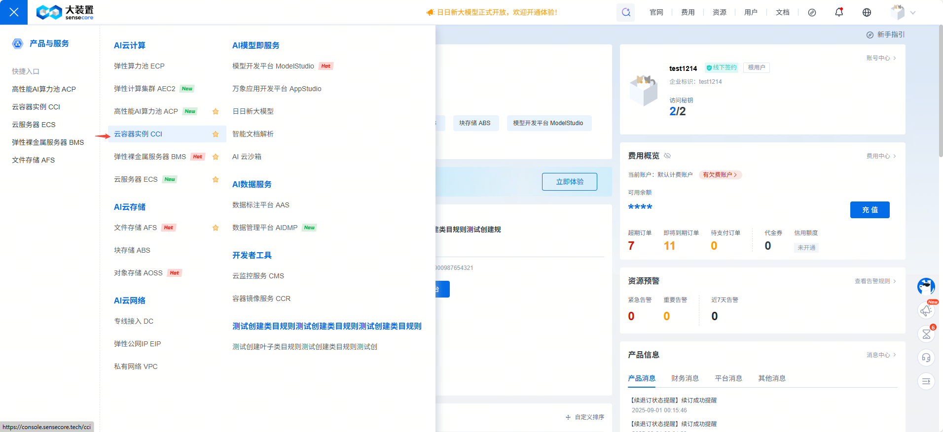Open 资源 in top navigation
Image resolution: width=943 pixels, height=432 pixels.
click(720, 12)
